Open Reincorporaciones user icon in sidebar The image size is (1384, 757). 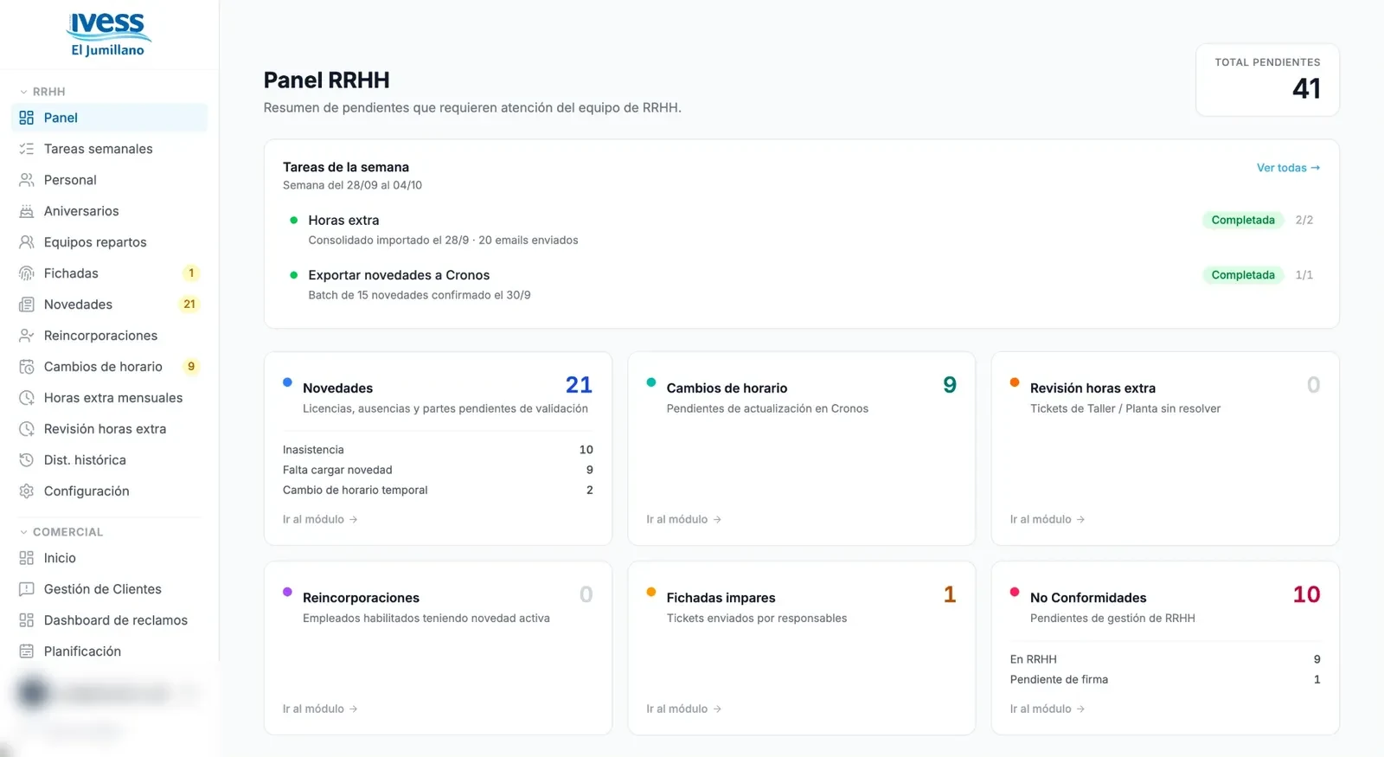tap(27, 336)
